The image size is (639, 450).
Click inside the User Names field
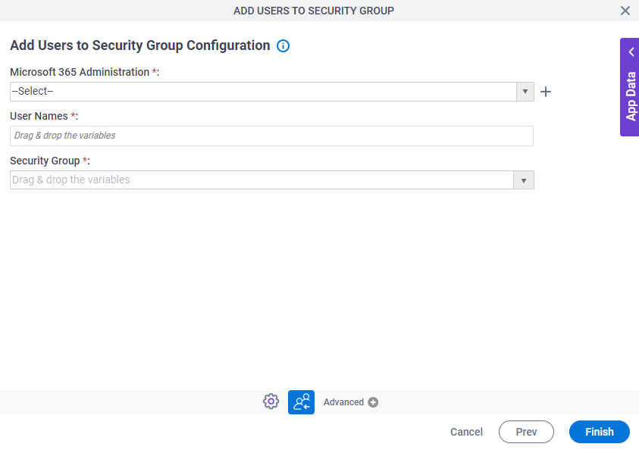tap(271, 136)
